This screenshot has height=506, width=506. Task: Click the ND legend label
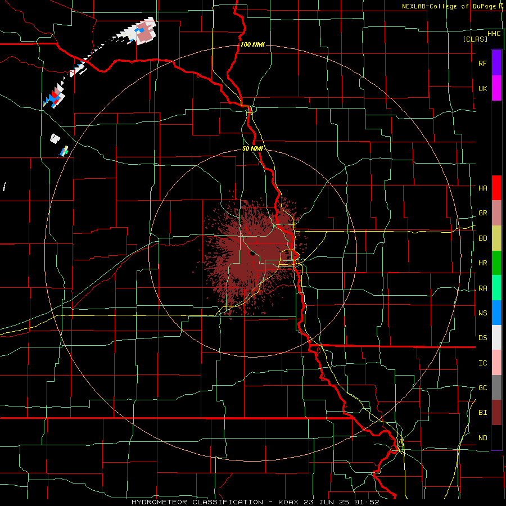(x=482, y=438)
